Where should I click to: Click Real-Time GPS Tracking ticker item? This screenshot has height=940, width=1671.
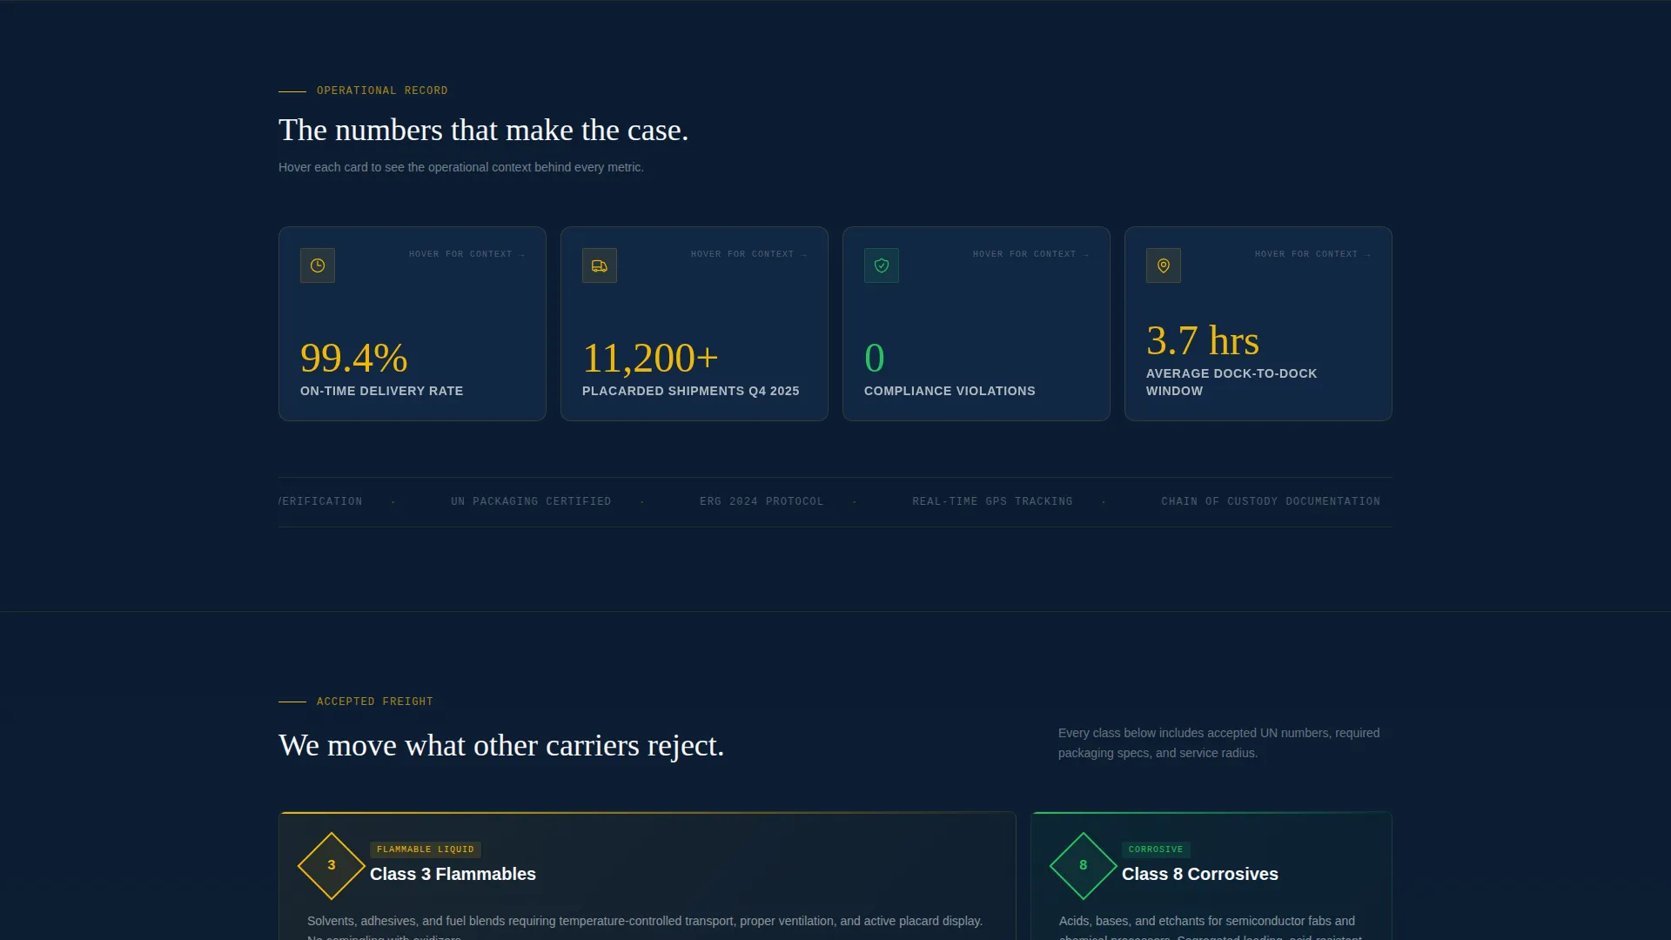992,501
